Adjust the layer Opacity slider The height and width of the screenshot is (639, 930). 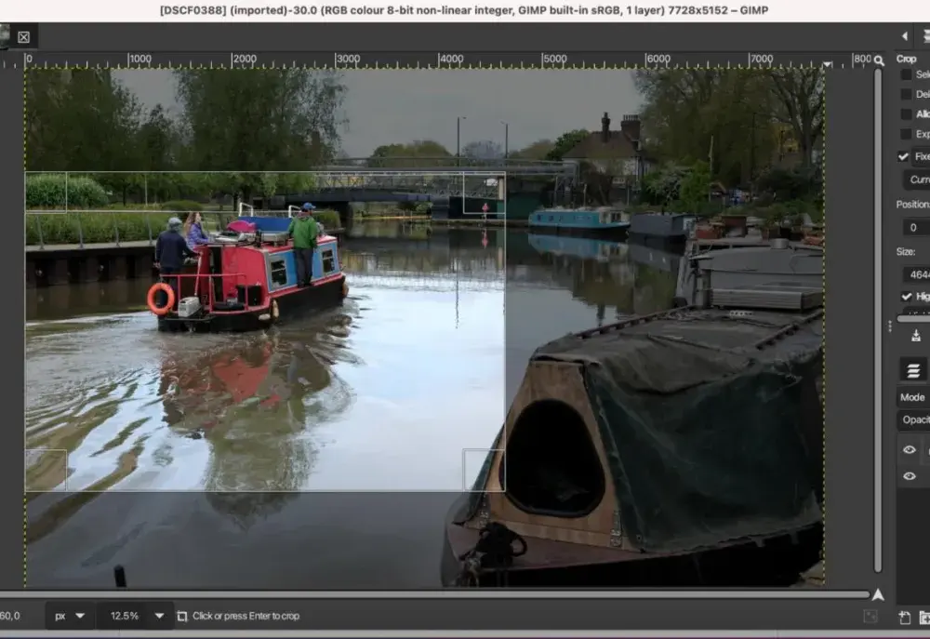913,420
